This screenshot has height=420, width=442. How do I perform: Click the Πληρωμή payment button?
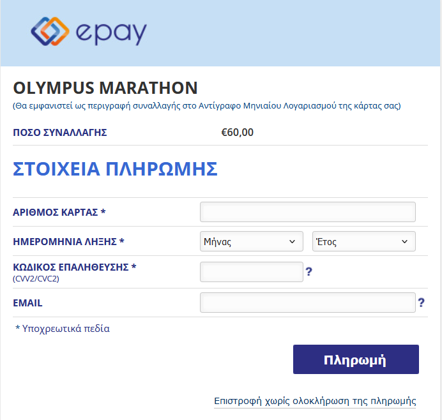tap(356, 359)
